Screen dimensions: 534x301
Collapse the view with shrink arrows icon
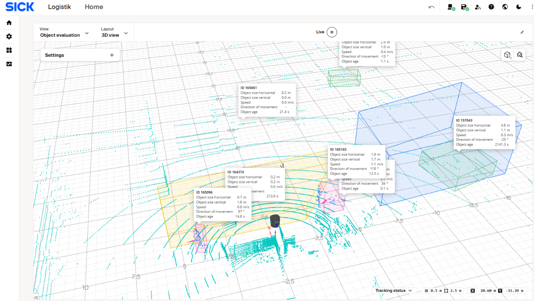(522, 32)
